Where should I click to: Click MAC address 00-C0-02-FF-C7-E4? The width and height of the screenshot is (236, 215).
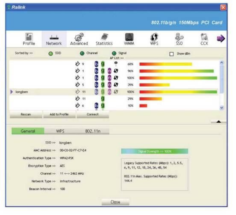point(73,150)
